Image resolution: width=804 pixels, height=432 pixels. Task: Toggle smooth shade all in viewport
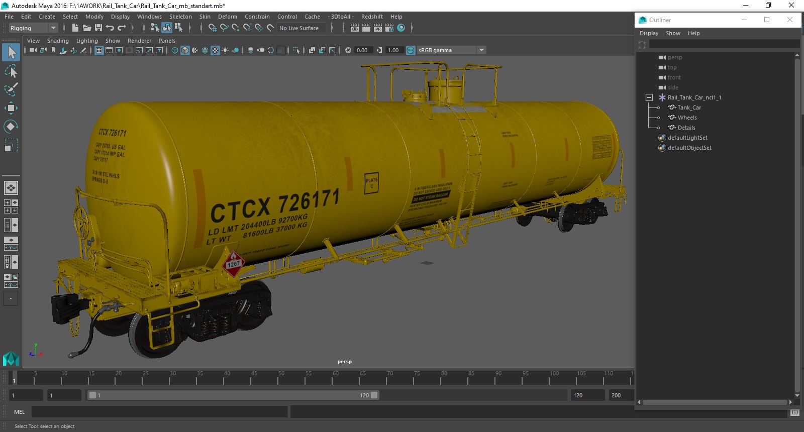(x=185, y=50)
